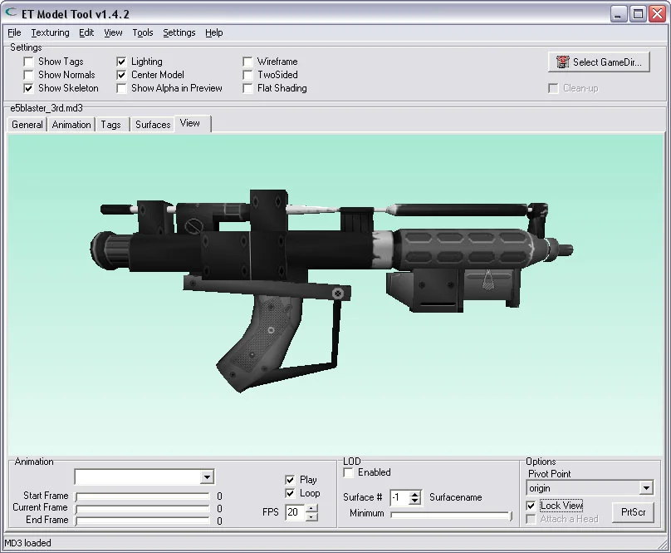Enable LOD with the Enabled checkbox
The height and width of the screenshot is (553, 671).
point(348,472)
